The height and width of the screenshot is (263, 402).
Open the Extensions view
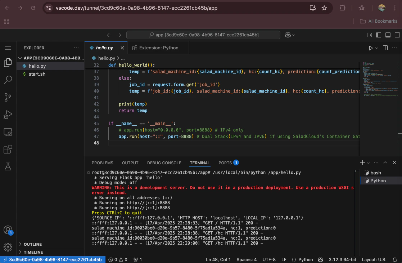[x=8, y=149]
